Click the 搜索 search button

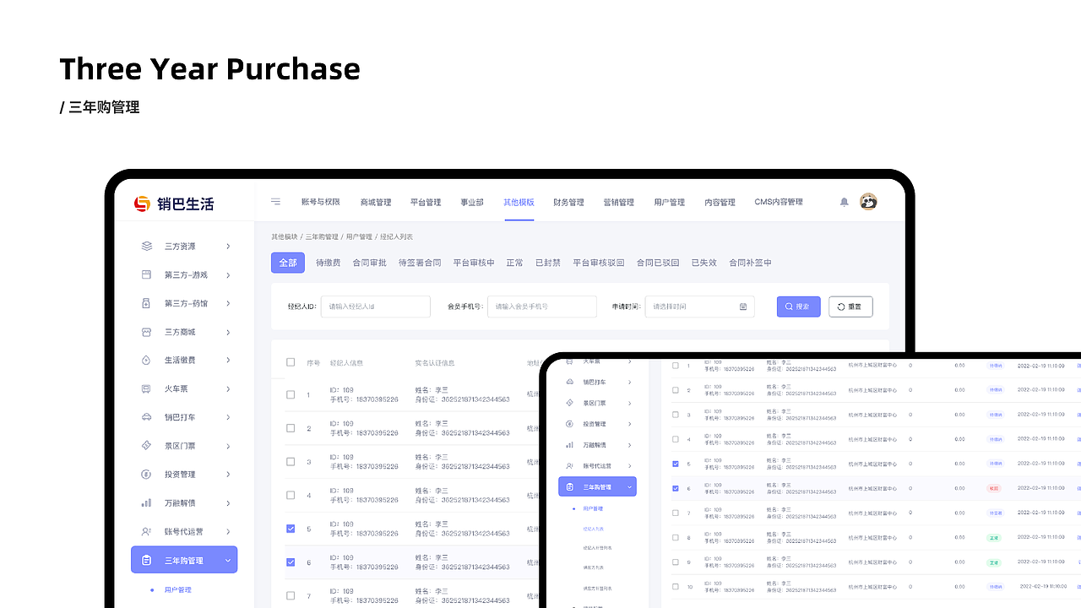tap(798, 307)
